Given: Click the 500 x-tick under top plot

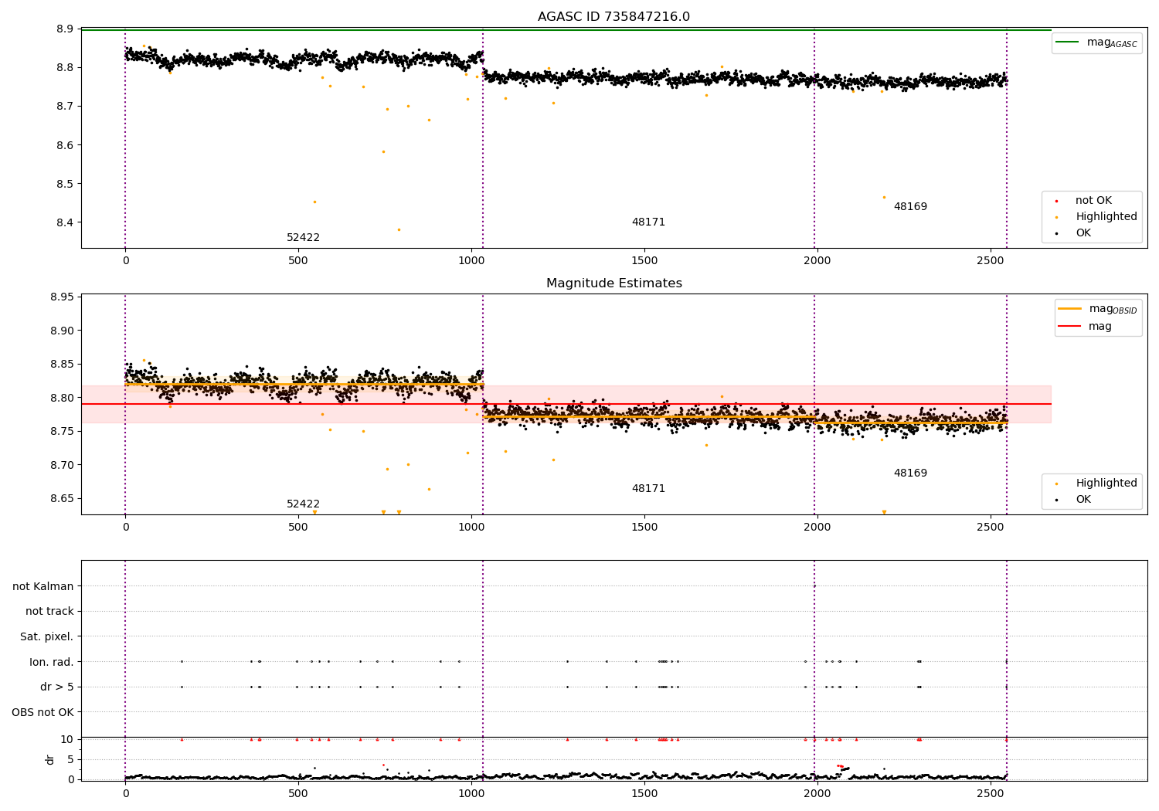Looking at the screenshot, I should point(298,261).
